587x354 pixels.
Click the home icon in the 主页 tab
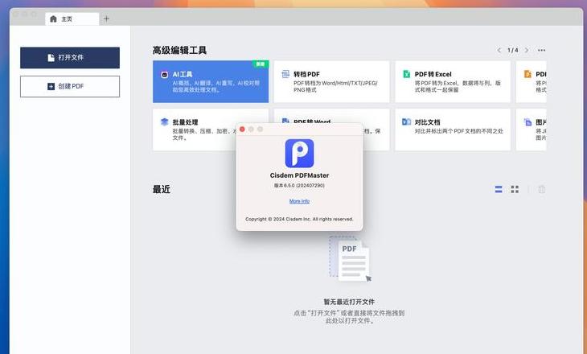[54, 19]
